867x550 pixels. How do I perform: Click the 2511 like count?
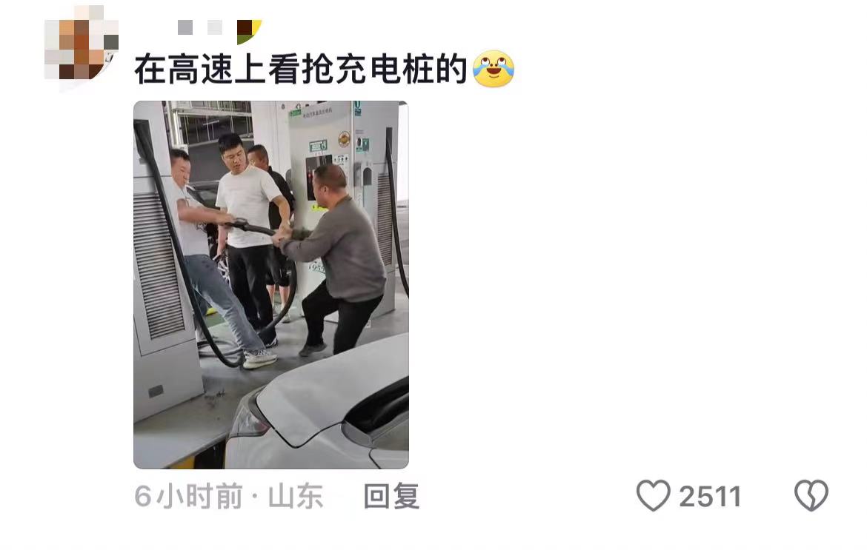710,497
